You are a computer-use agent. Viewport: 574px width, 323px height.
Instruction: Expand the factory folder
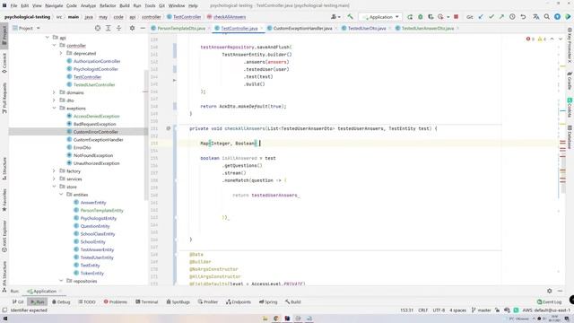[54, 171]
